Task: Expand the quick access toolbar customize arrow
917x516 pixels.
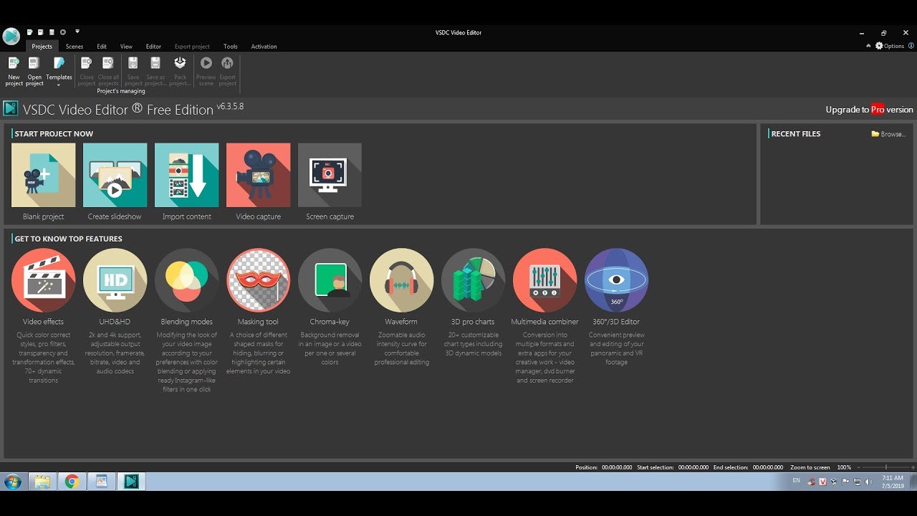Action: (77, 32)
